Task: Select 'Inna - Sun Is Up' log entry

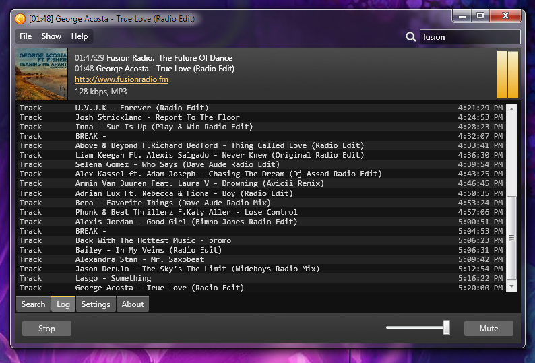Action: pos(261,127)
